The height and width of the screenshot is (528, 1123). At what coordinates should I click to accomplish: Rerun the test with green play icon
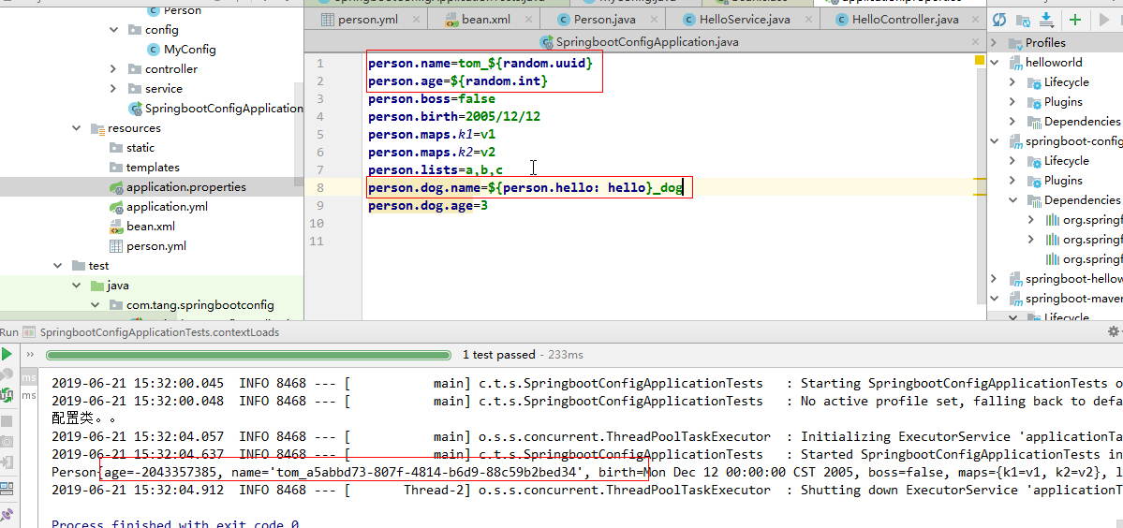pos(7,354)
